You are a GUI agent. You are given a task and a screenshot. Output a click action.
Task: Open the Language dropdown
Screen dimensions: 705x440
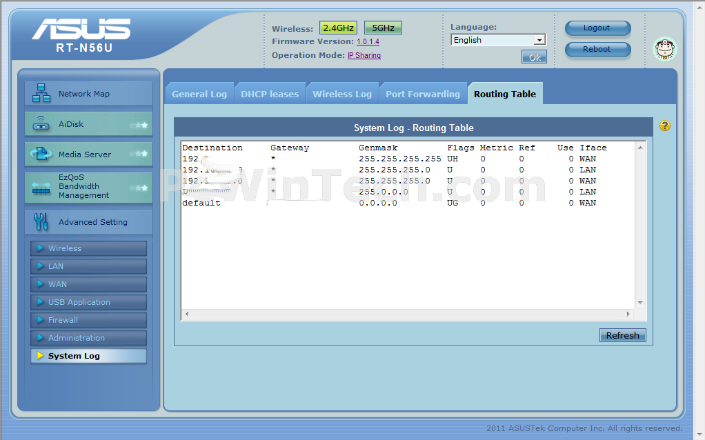click(498, 40)
